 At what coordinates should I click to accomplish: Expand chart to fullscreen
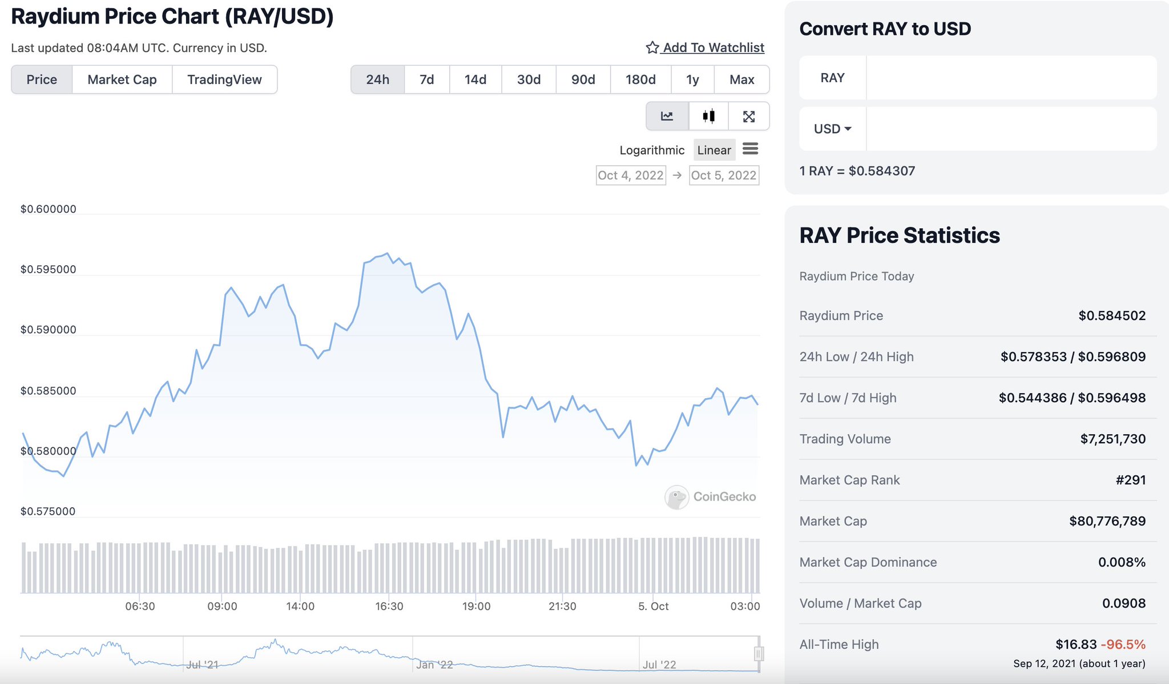pyautogui.click(x=749, y=116)
